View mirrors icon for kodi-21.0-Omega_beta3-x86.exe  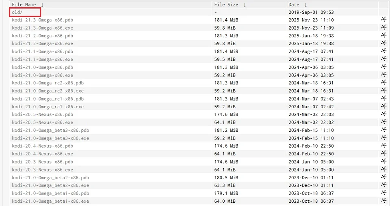tap(383, 138)
